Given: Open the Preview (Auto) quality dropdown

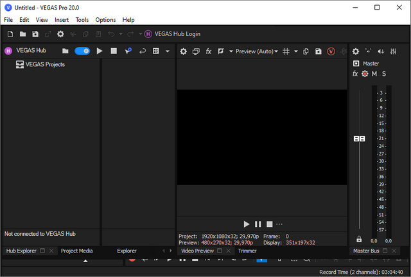Looking at the screenshot, I should click(x=254, y=51).
